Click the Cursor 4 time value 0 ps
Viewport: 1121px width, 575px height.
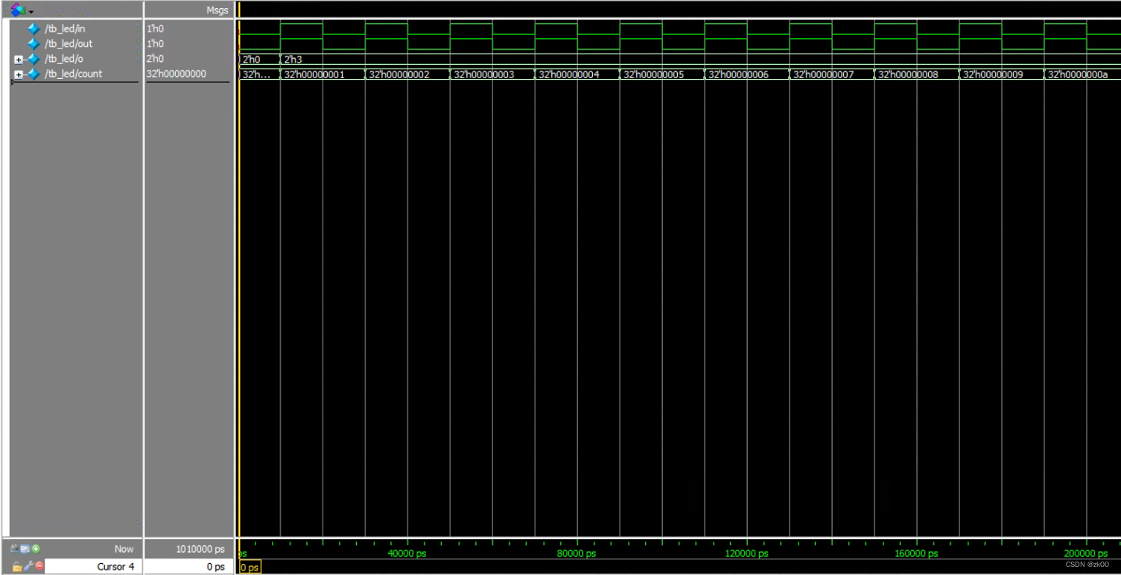click(216, 567)
